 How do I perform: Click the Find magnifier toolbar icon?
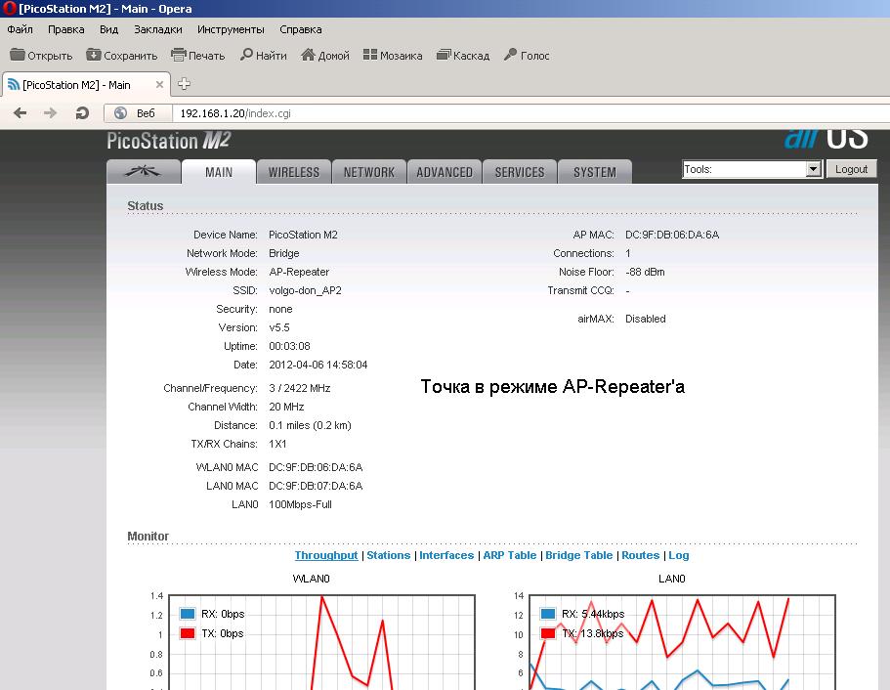point(246,55)
